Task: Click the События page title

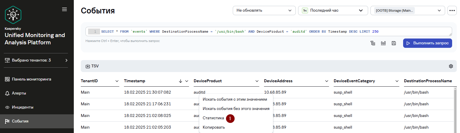Action: click(x=98, y=11)
